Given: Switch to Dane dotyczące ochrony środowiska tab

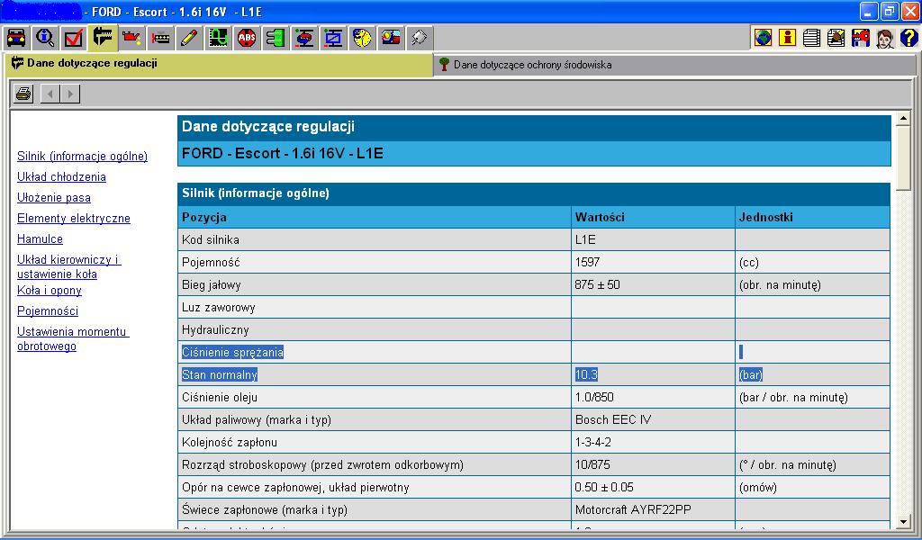Looking at the screenshot, I should pos(531,65).
